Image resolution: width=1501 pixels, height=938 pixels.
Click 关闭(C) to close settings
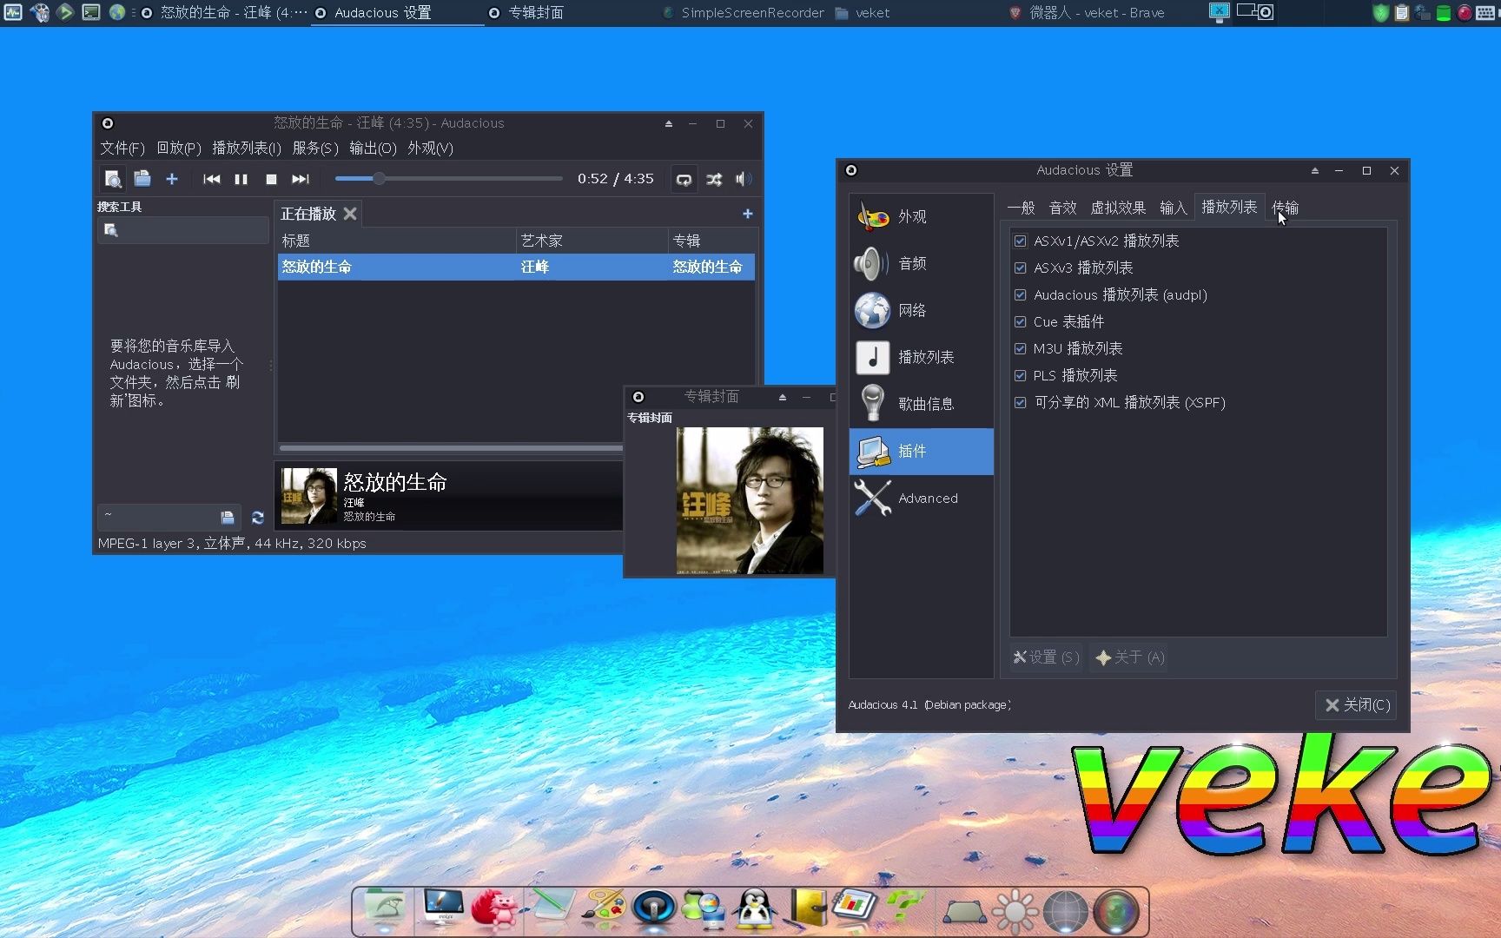[x=1357, y=705]
